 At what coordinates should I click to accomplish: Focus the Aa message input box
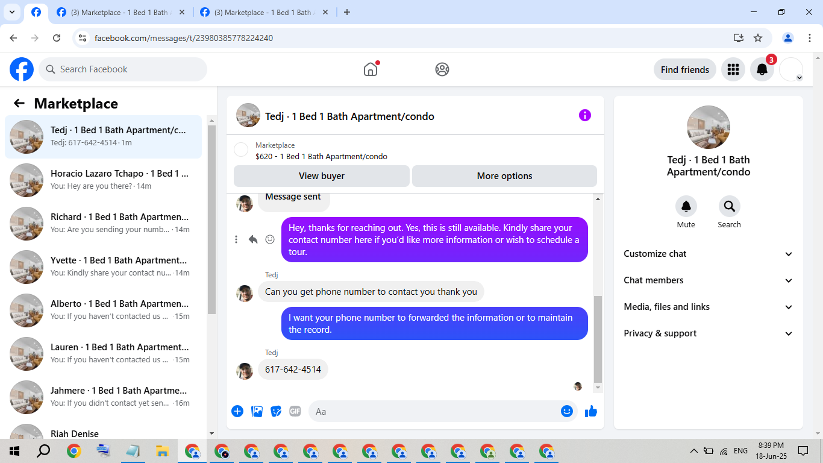pos(434,411)
